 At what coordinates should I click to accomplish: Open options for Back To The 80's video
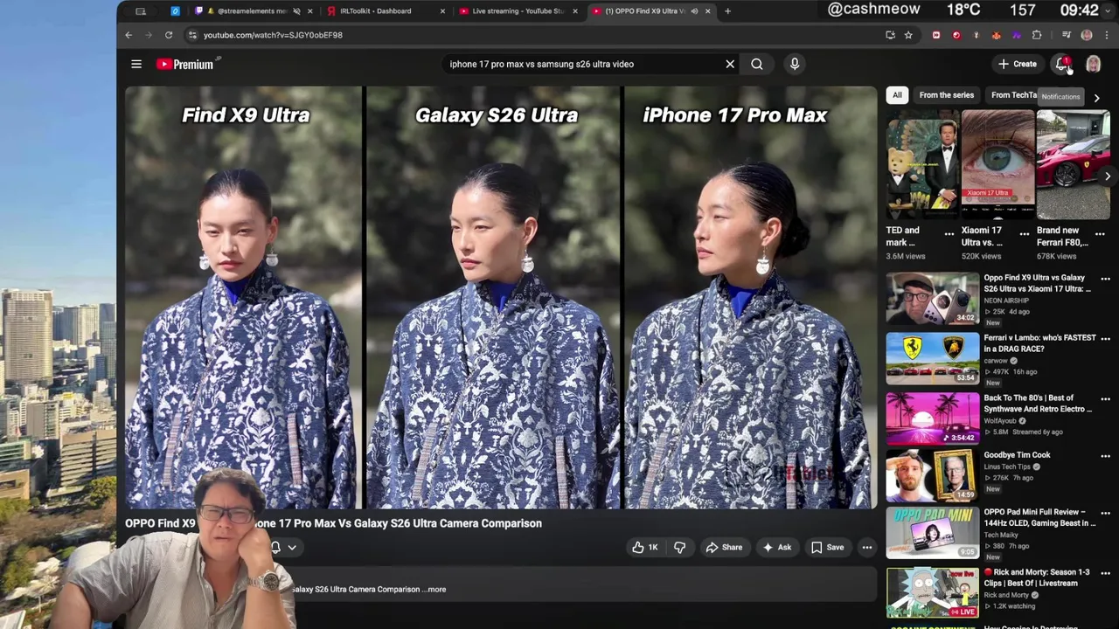(1105, 399)
